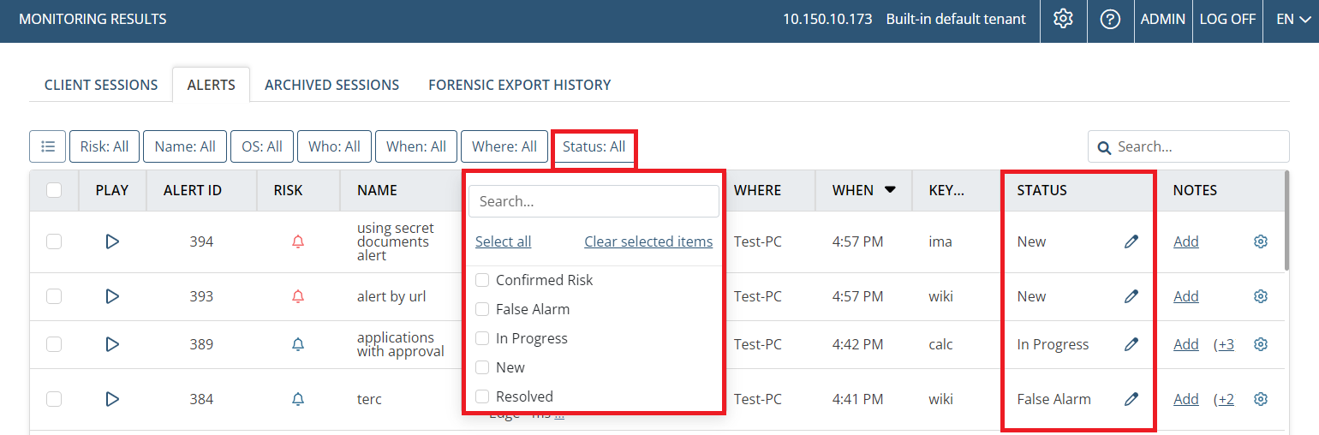Open the When: All filter dropdown

pyautogui.click(x=415, y=146)
